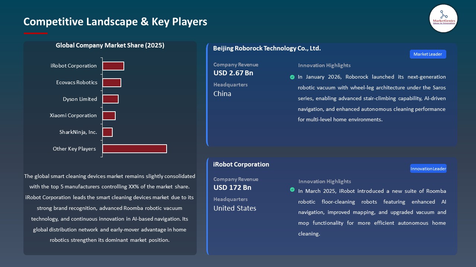Click the iRobot Corporation chart label
The image size is (476, 267).
point(74,66)
